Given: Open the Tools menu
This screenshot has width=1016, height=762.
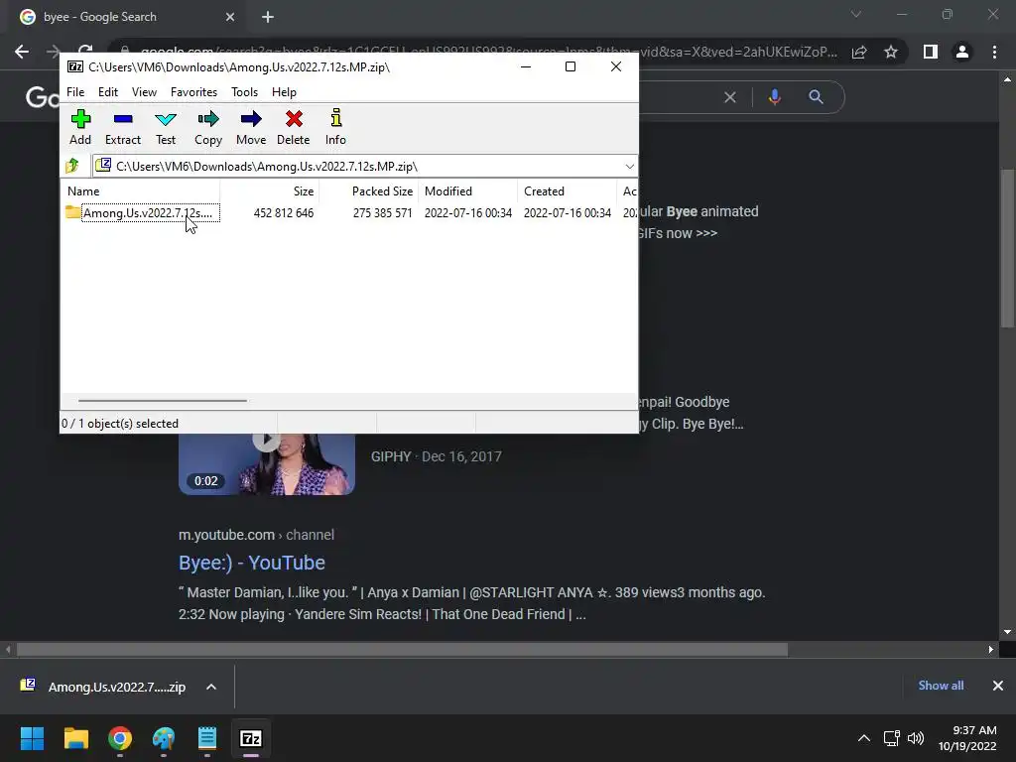Looking at the screenshot, I should [x=244, y=92].
